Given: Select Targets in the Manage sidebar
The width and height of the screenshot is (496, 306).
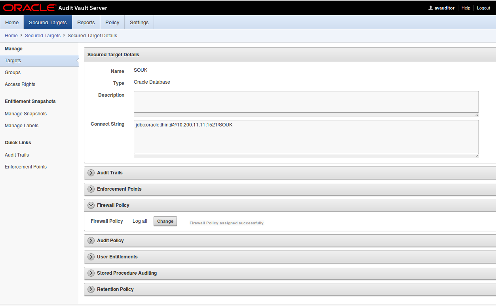Looking at the screenshot, I should click(x=40, y=61).
